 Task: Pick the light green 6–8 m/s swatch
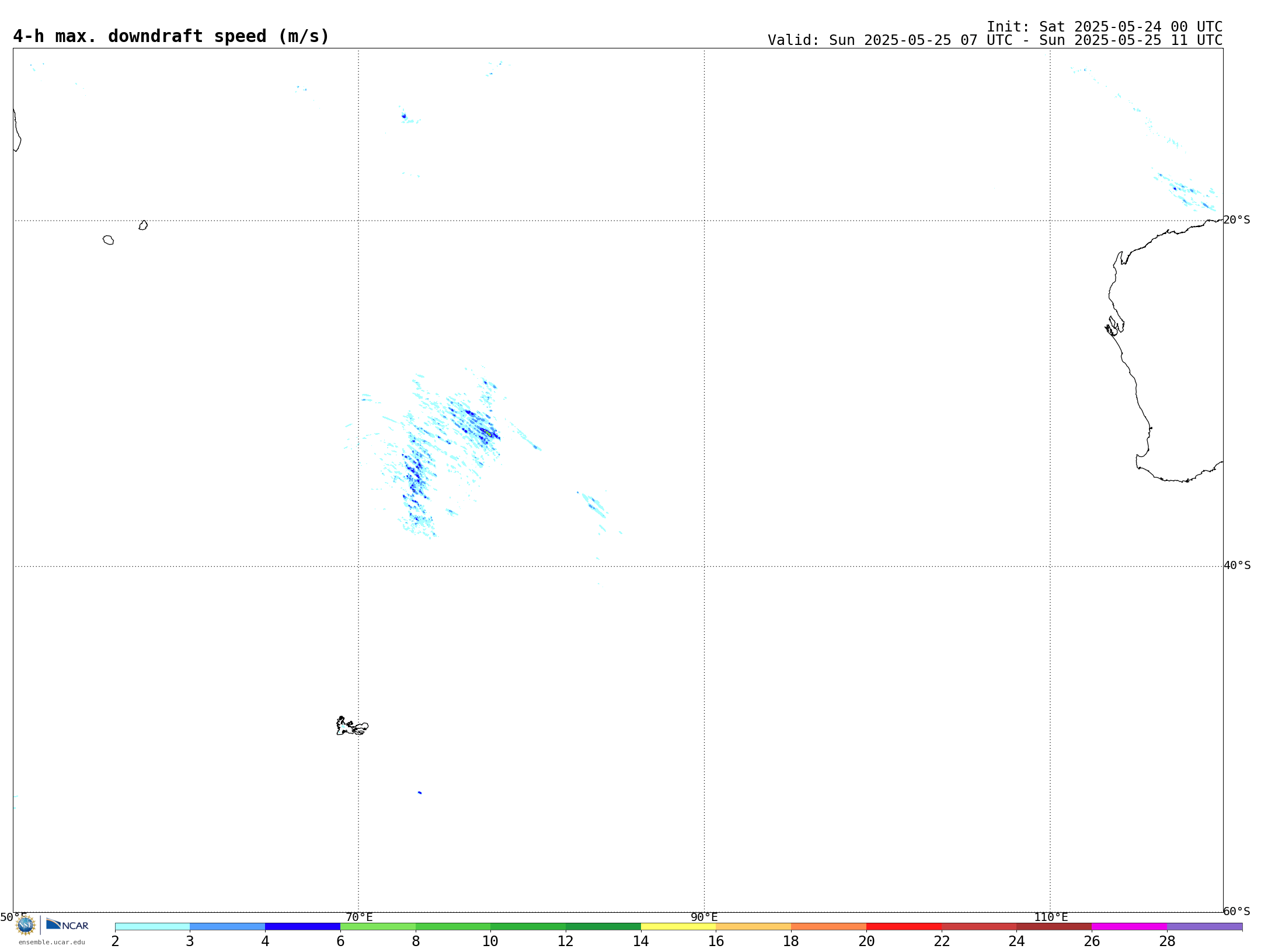pos(378,927)
